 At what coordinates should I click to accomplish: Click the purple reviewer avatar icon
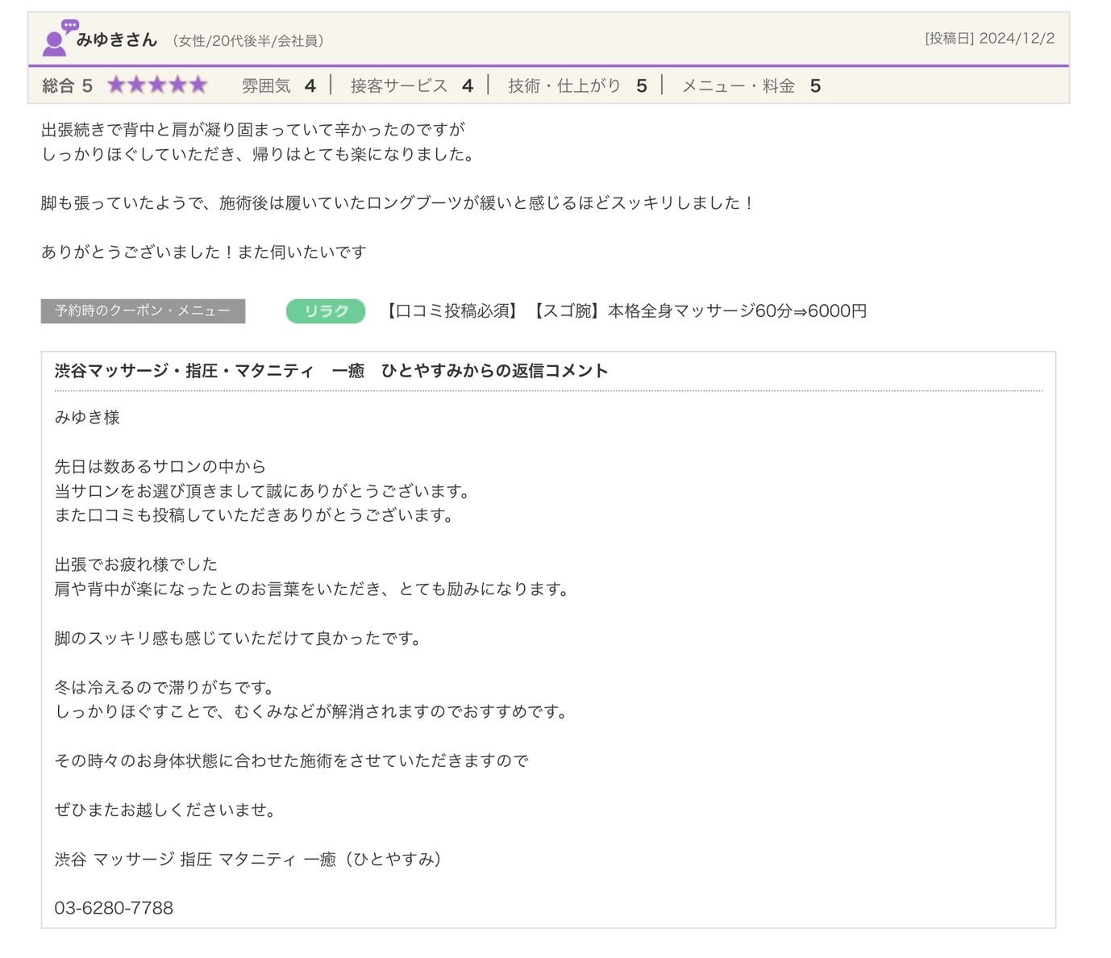click(60, 38)
